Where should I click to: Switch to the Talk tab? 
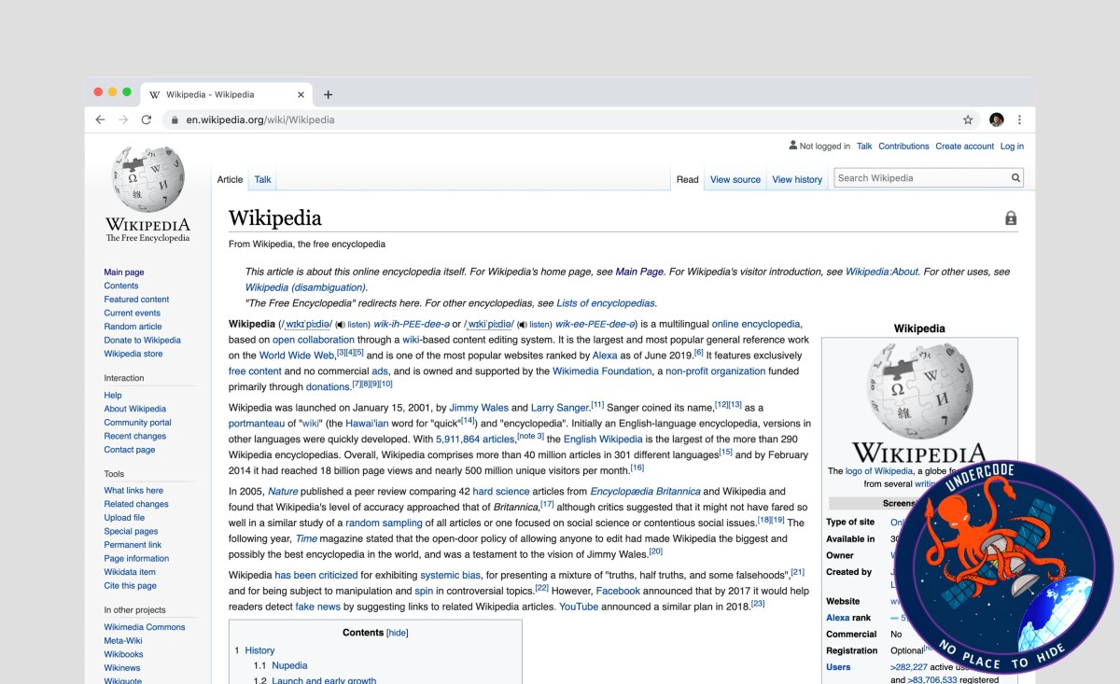click(263, 179)
